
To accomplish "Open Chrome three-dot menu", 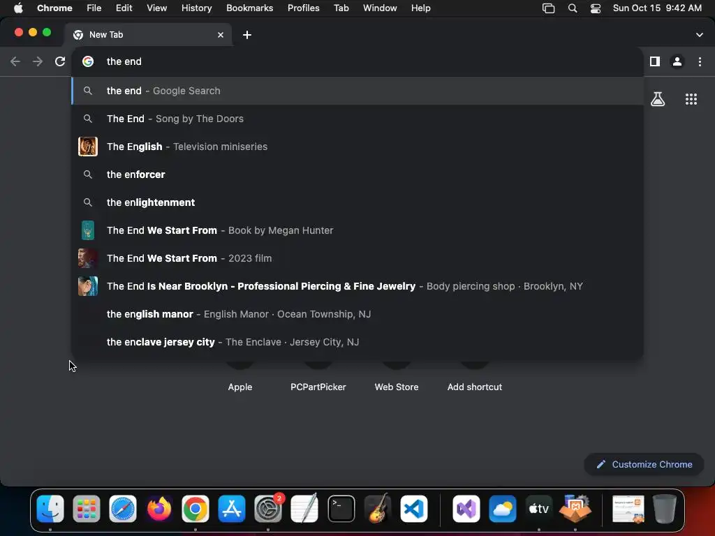I will click(700, 61).
